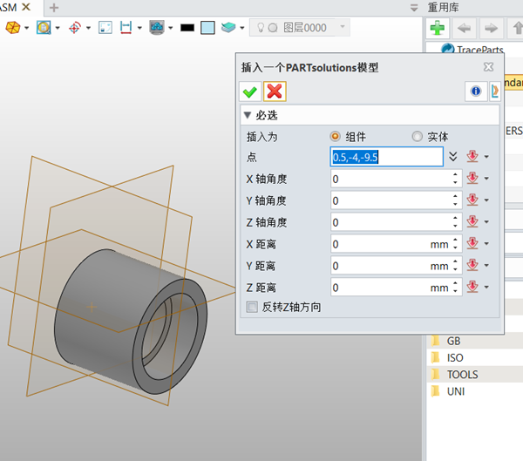523x461 pixels.
Task: Add a new tab with plus button
Action: click(x=54, y=7)
